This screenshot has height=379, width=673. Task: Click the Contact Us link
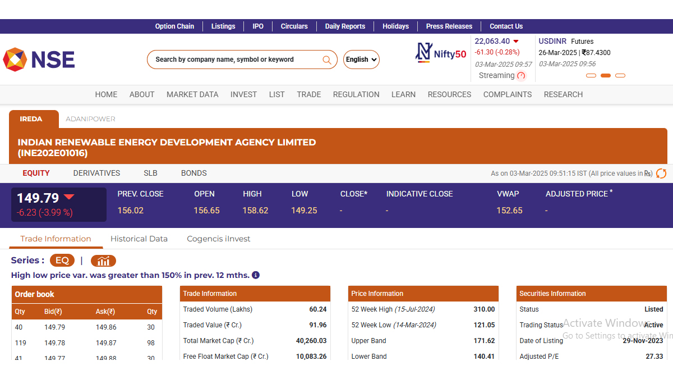506,26
